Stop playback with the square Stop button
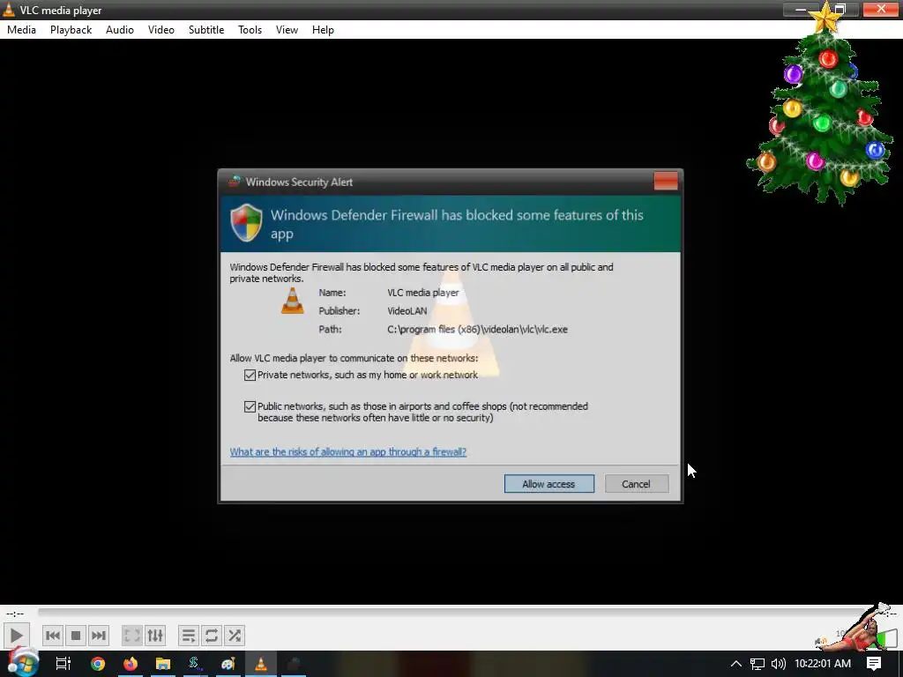 tap(76, 636)
